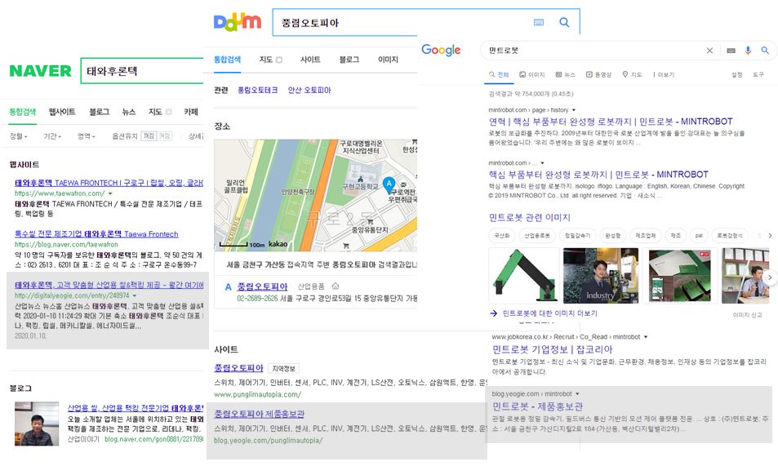Turn Naver 옵션유지 to 꺼짐
778x466 pixels.
pos(149,136)
